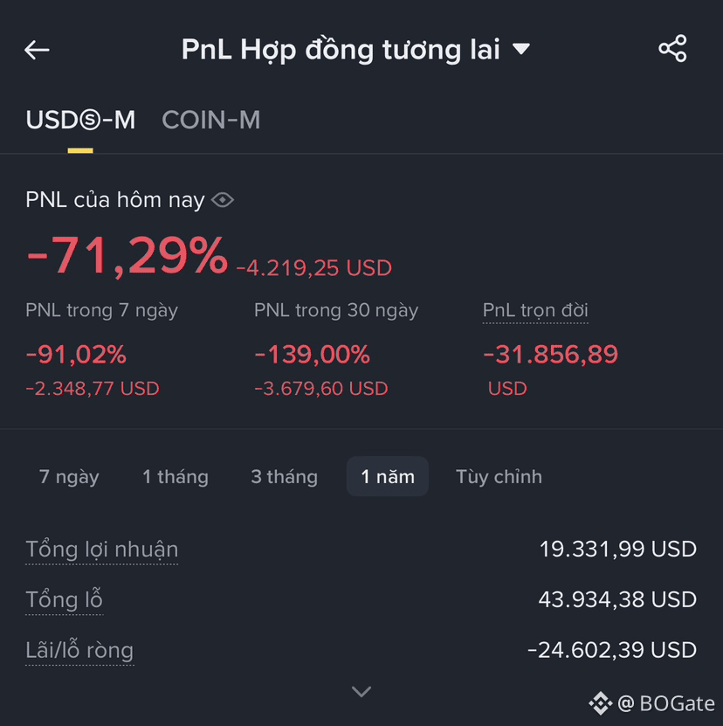The width and height of the screenshot is (723, 726).
Task: Tap today's -71,29% PNL value
Action: pos(127,255)
